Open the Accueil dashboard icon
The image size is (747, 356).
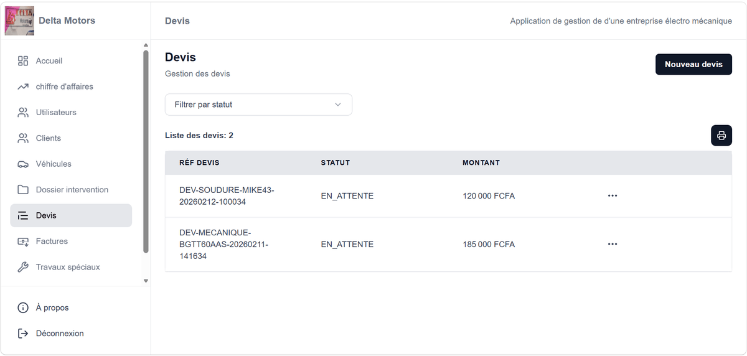(23, 61)
